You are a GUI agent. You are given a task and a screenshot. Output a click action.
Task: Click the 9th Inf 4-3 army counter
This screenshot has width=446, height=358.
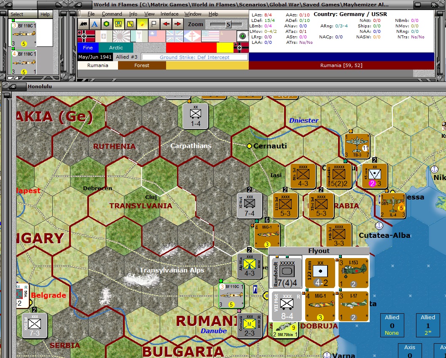[x=303, y=176]
